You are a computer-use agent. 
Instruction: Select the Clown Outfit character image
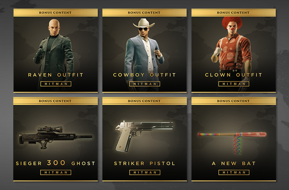coord(232,54)
